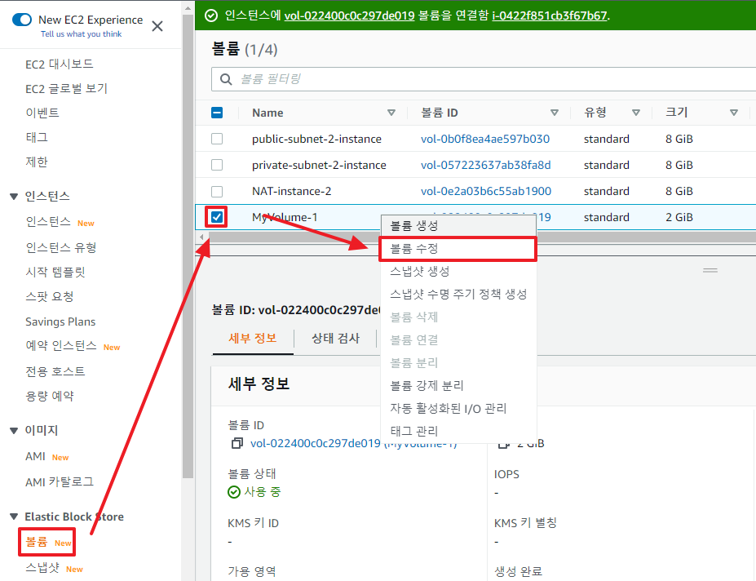Click the Tell us what you think link
Image resolution: width=756 pixels, height=581 pixels.
click(81, 33)
